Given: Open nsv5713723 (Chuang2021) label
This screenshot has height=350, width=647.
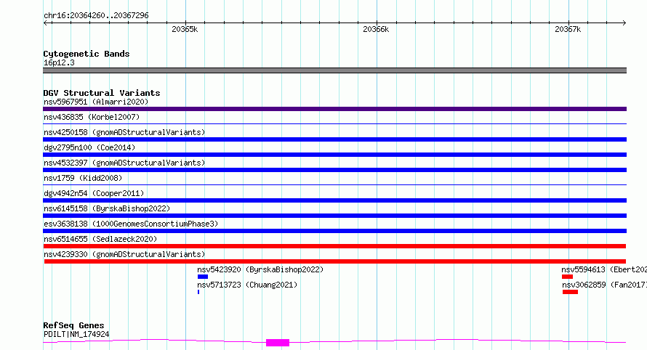Looking at the screenshot, I should tap(247, 285).
